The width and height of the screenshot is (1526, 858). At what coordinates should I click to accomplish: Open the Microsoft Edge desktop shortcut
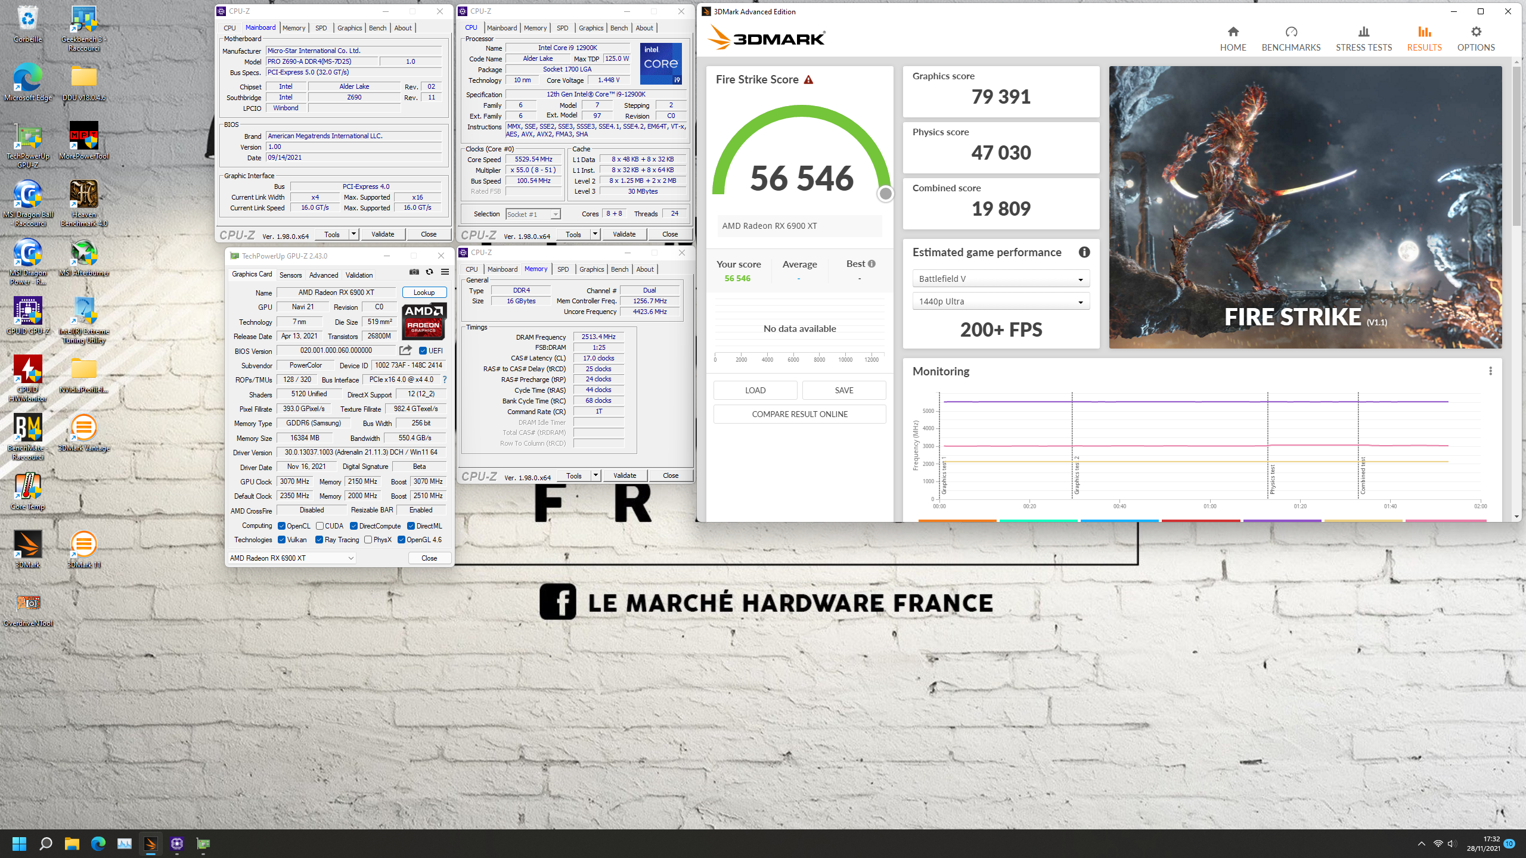click(x=28, y=82)
